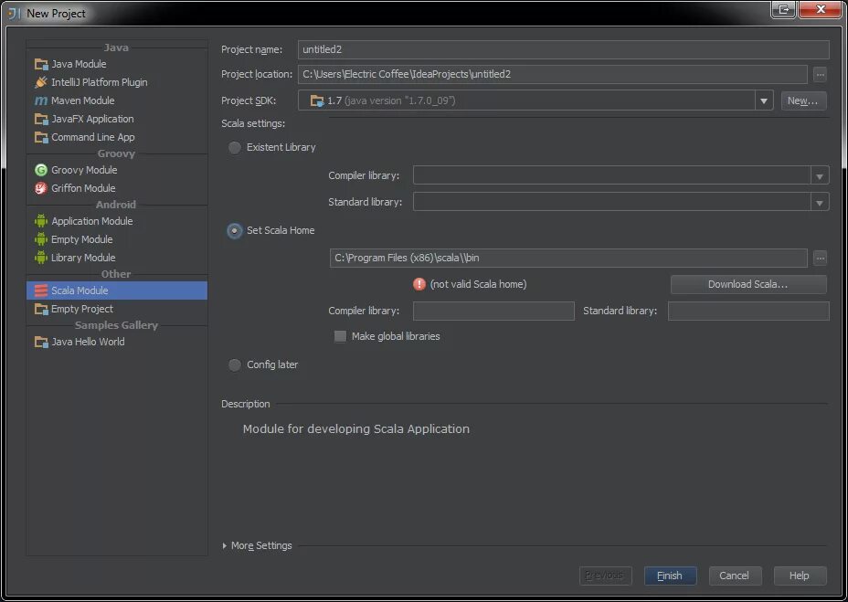
Task: Click the Groovy Module green G icon
Action: (x=41, y=170)
